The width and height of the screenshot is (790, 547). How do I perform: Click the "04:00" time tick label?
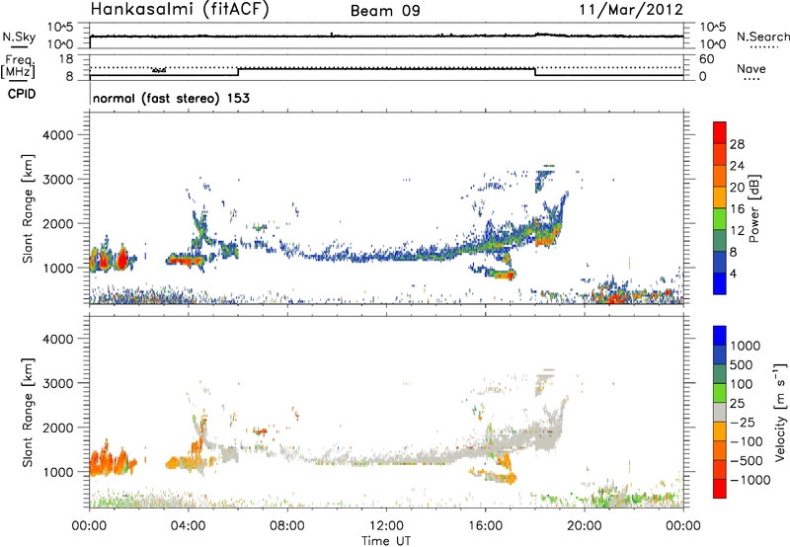188,526
